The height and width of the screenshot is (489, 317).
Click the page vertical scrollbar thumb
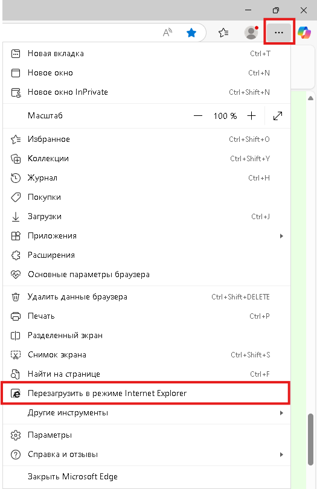point(310,439)
